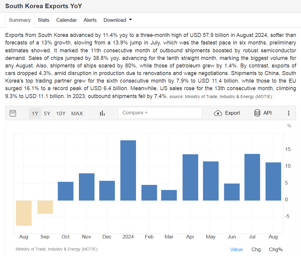The image size is (301, 256).
Task: Open the three-dot chart options menu
Action: (x=289, y=113)
